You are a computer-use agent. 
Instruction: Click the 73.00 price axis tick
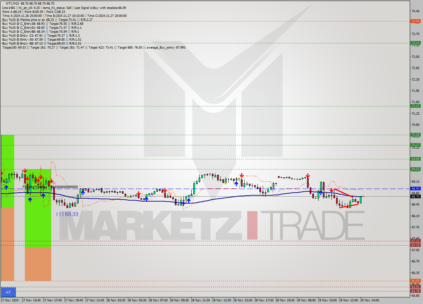click(x=415, y=57)
